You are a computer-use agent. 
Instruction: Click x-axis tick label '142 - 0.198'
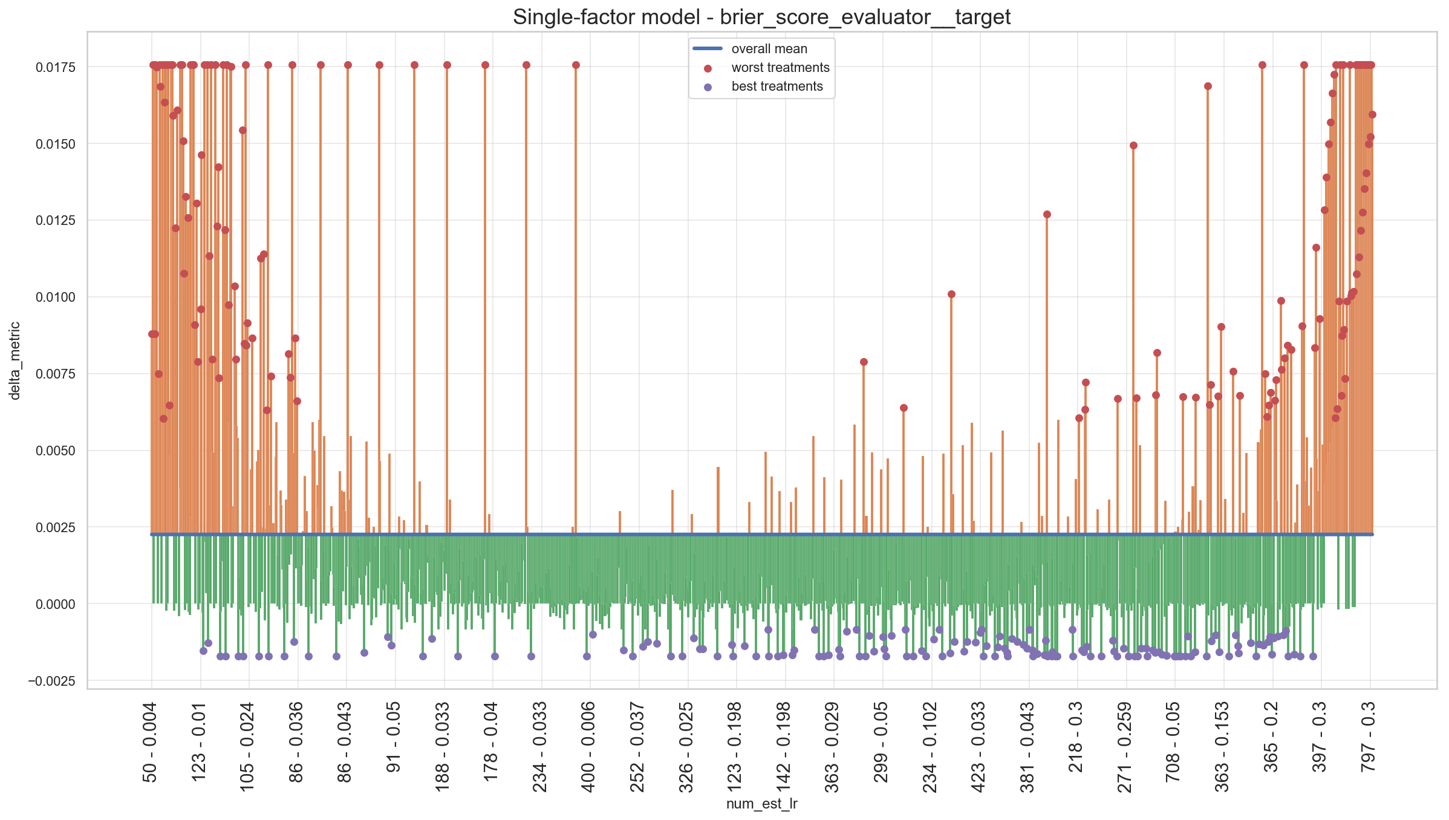click(x=784, y=747)
